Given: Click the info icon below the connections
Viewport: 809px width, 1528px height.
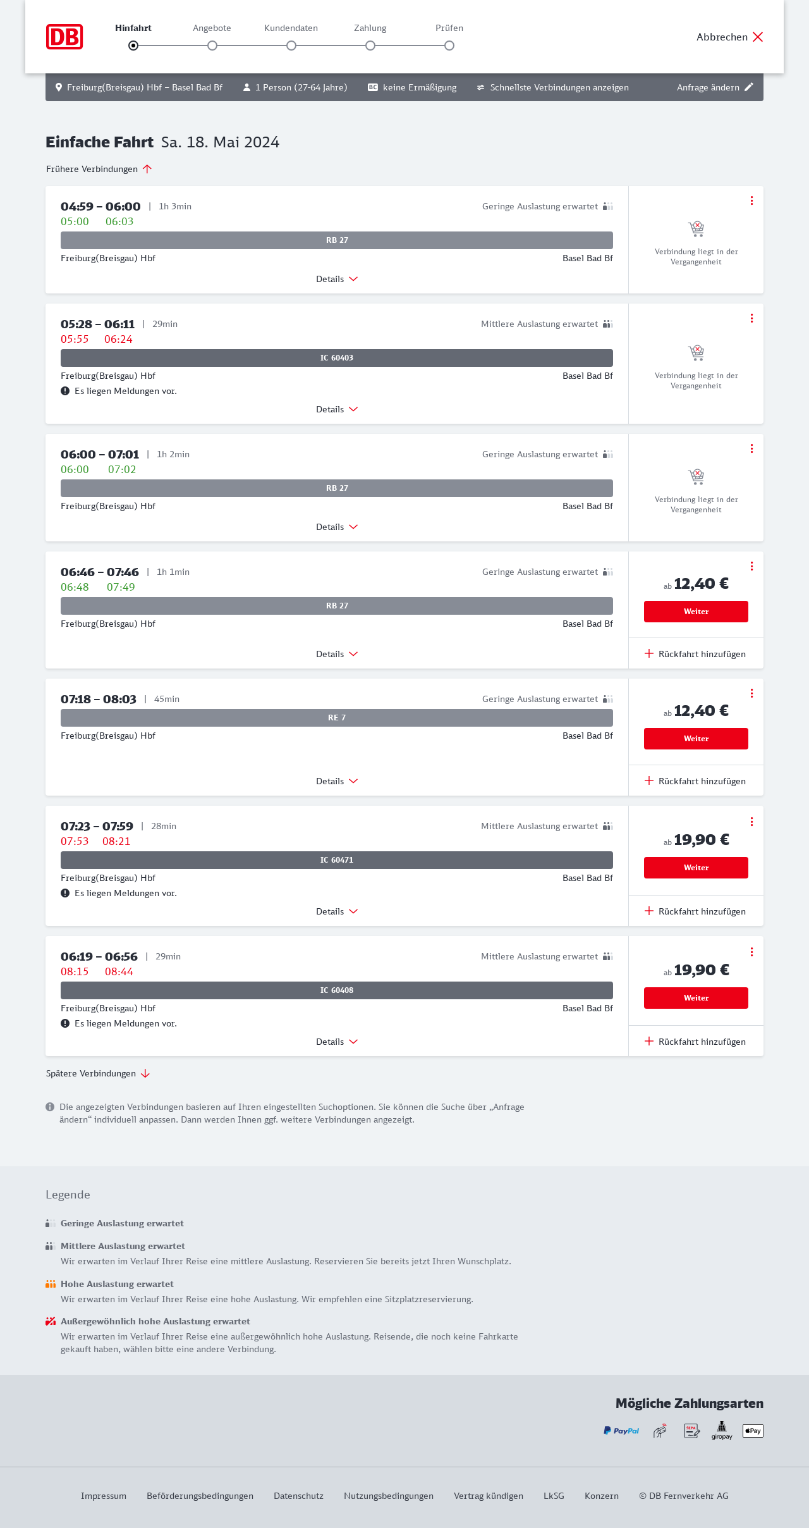Looking at the screenshot, I should [x=50, y=1107].
